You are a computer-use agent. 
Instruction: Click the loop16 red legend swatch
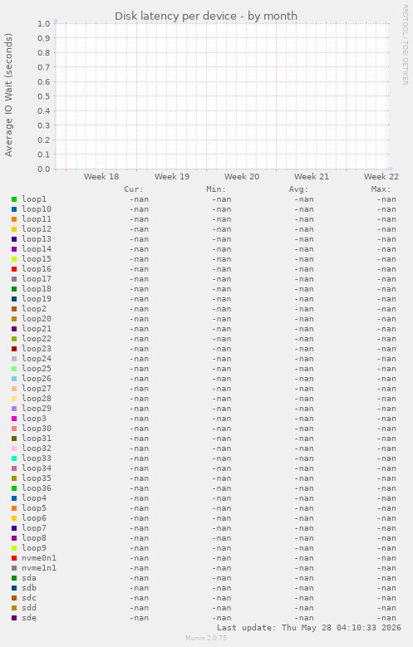(14, 269)
